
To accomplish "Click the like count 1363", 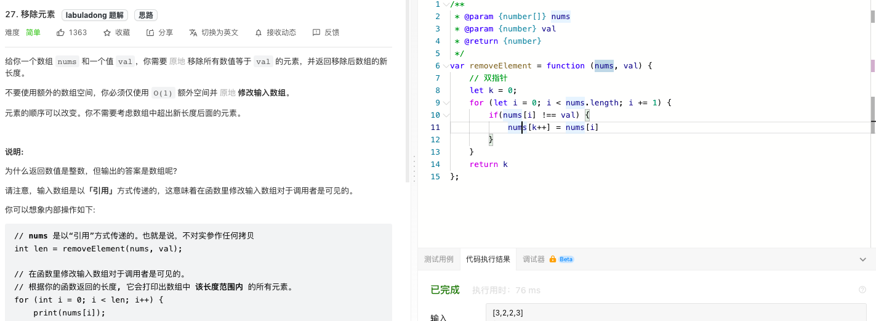I will [78, 33].
